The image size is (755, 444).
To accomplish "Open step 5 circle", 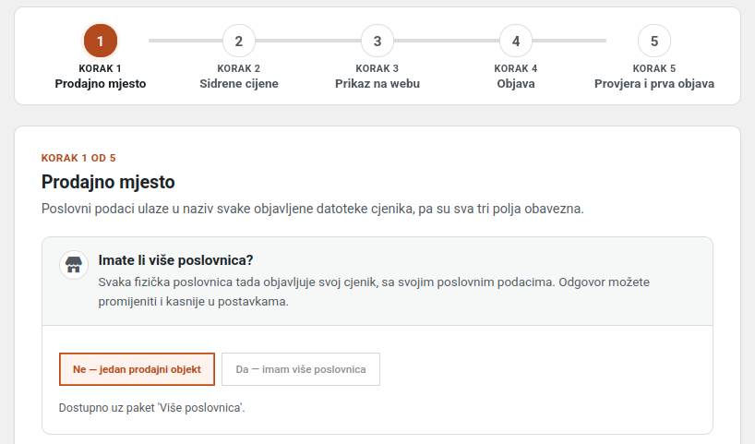I will click(x=654, y=41).
